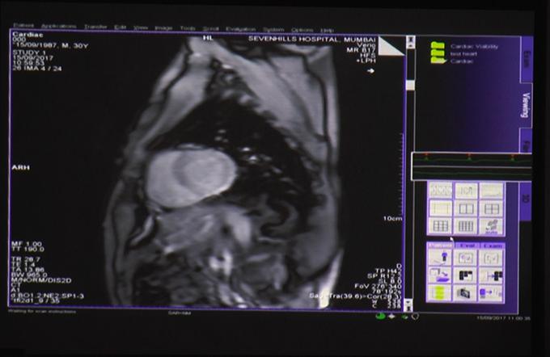Click the camera expose film icon

(x=466, y=293)
